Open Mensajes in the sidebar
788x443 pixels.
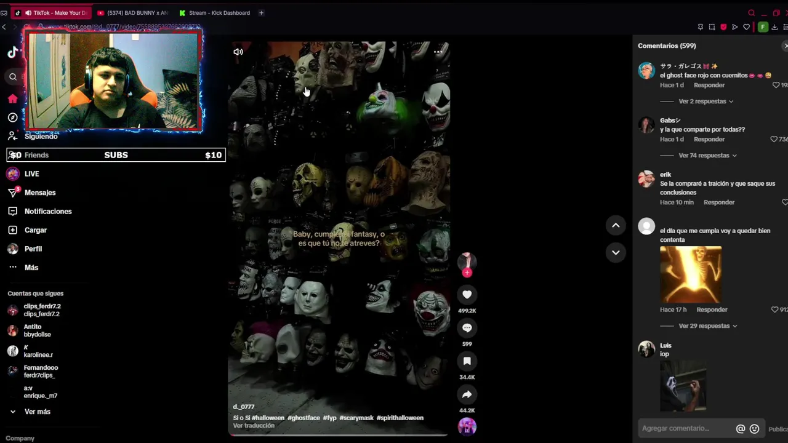40,193
